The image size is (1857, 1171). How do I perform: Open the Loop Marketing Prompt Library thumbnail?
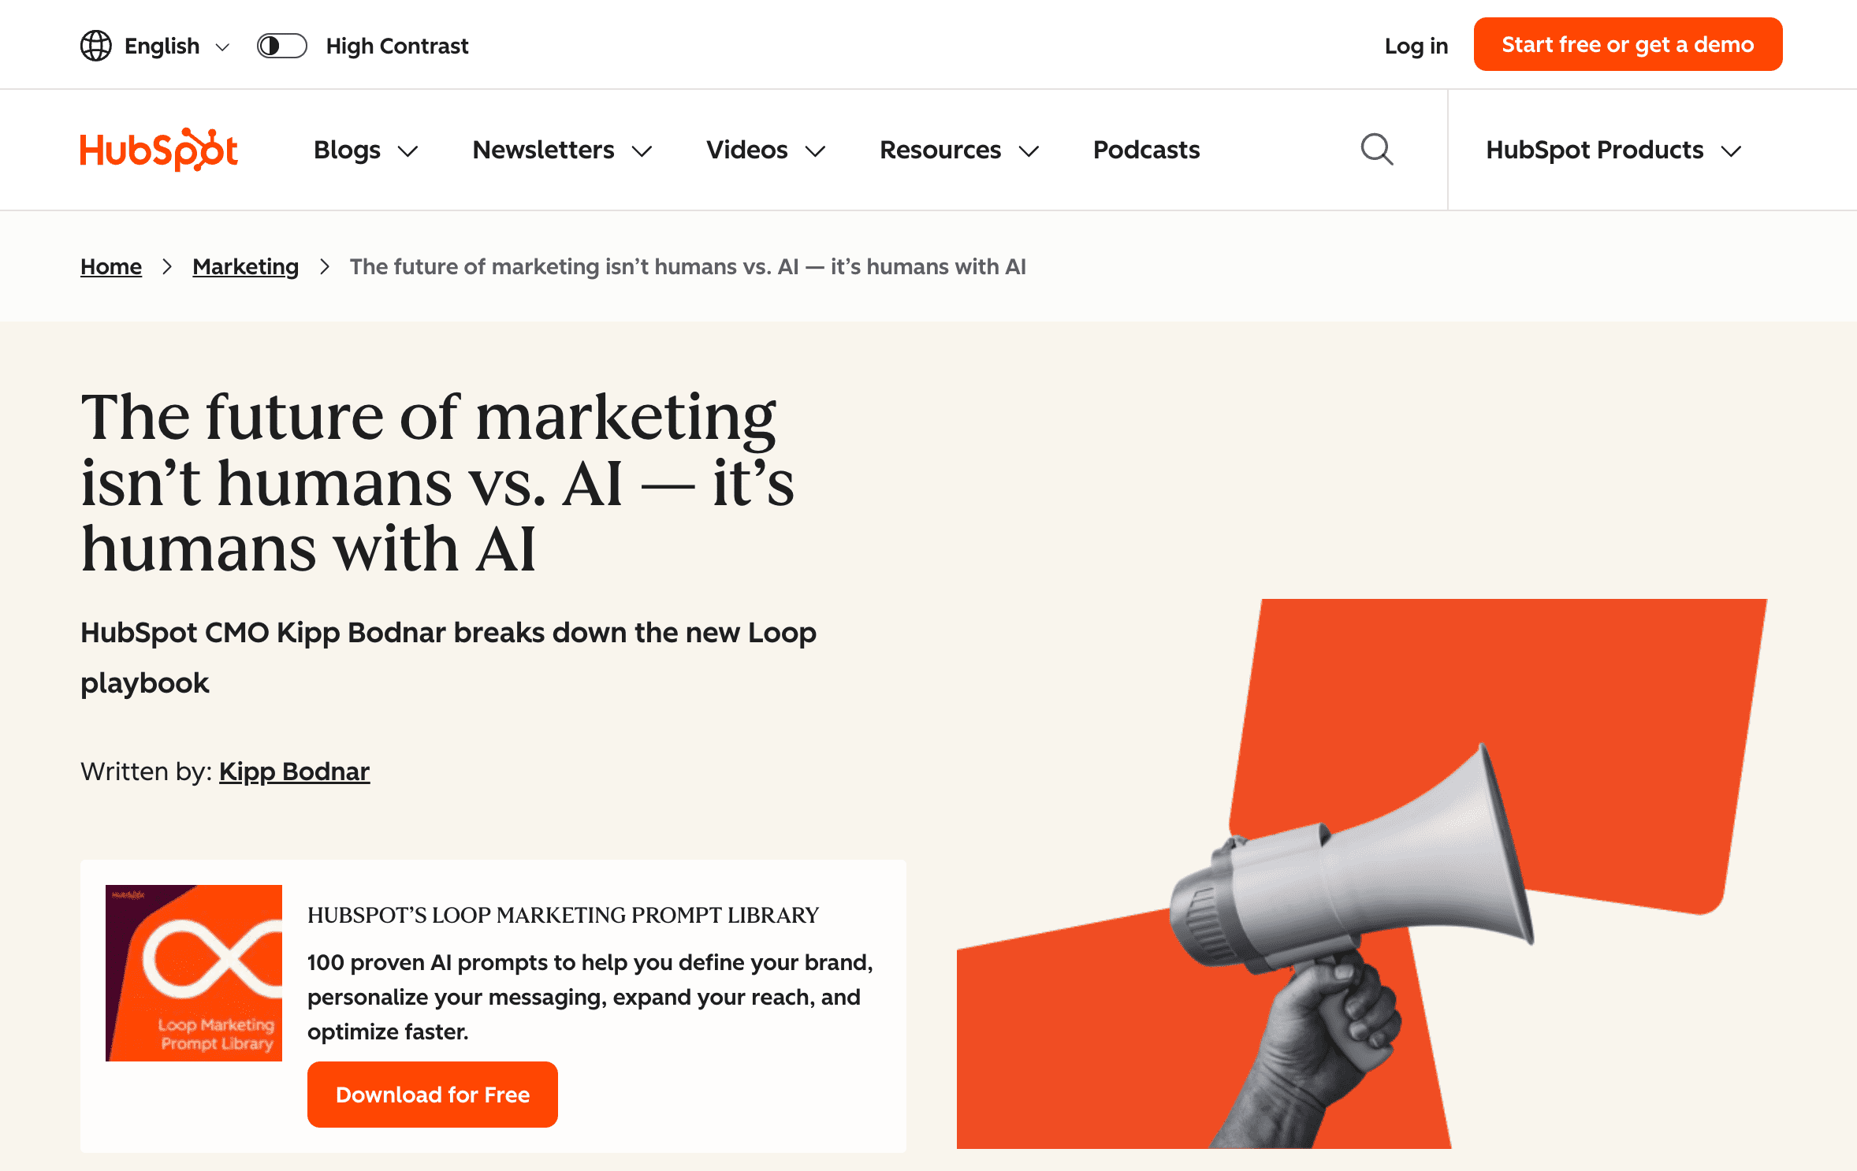(193, 973)
